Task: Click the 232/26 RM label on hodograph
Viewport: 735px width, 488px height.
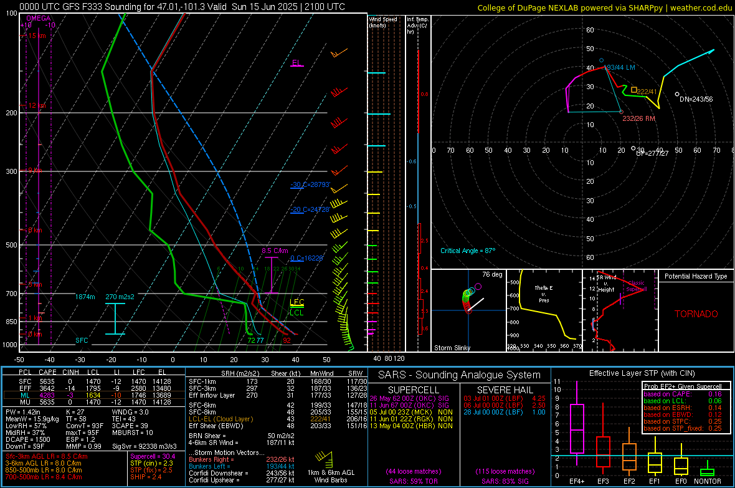Action: [639, 118]
